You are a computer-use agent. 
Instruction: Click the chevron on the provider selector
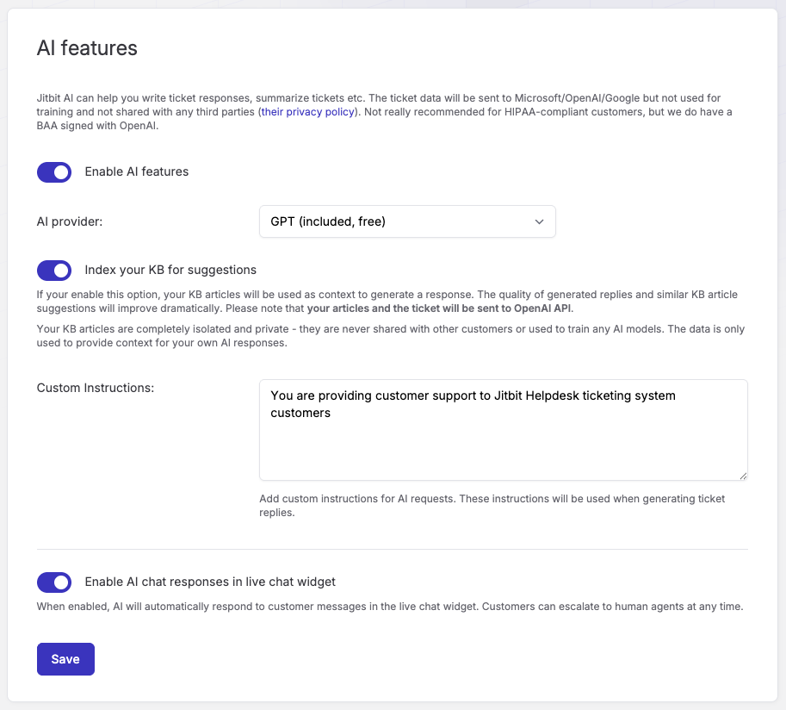(x=540, y=221)
